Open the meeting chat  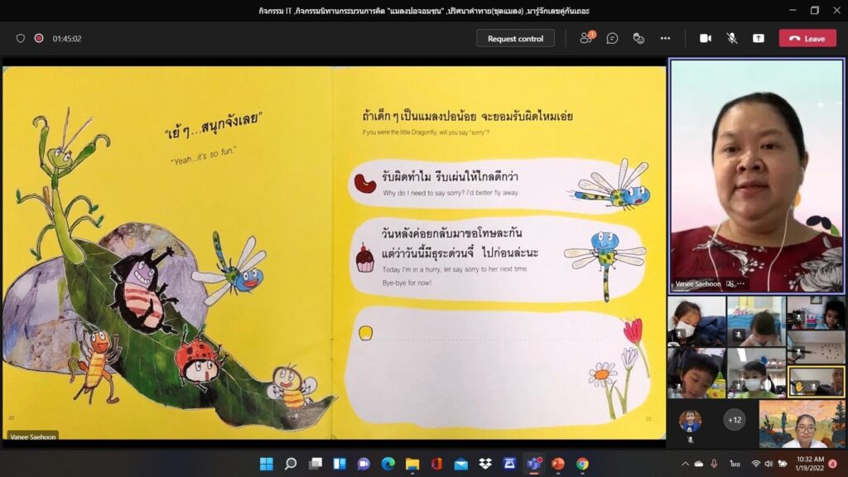point(612,38)
